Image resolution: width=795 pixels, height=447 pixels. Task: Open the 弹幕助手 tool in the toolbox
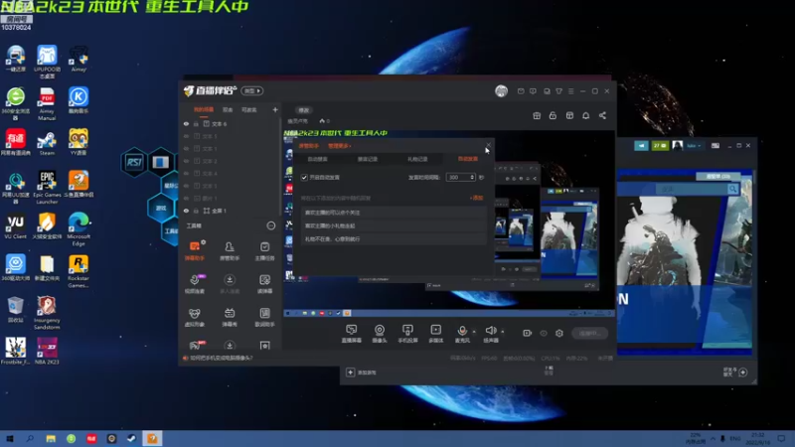(x=194, y=250)
